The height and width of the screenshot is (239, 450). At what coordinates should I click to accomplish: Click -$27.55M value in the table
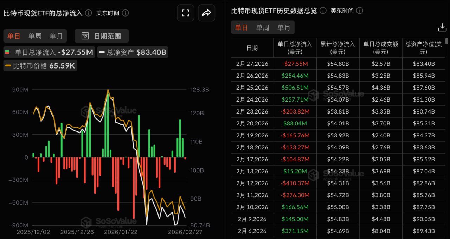(x=295, y=64)
